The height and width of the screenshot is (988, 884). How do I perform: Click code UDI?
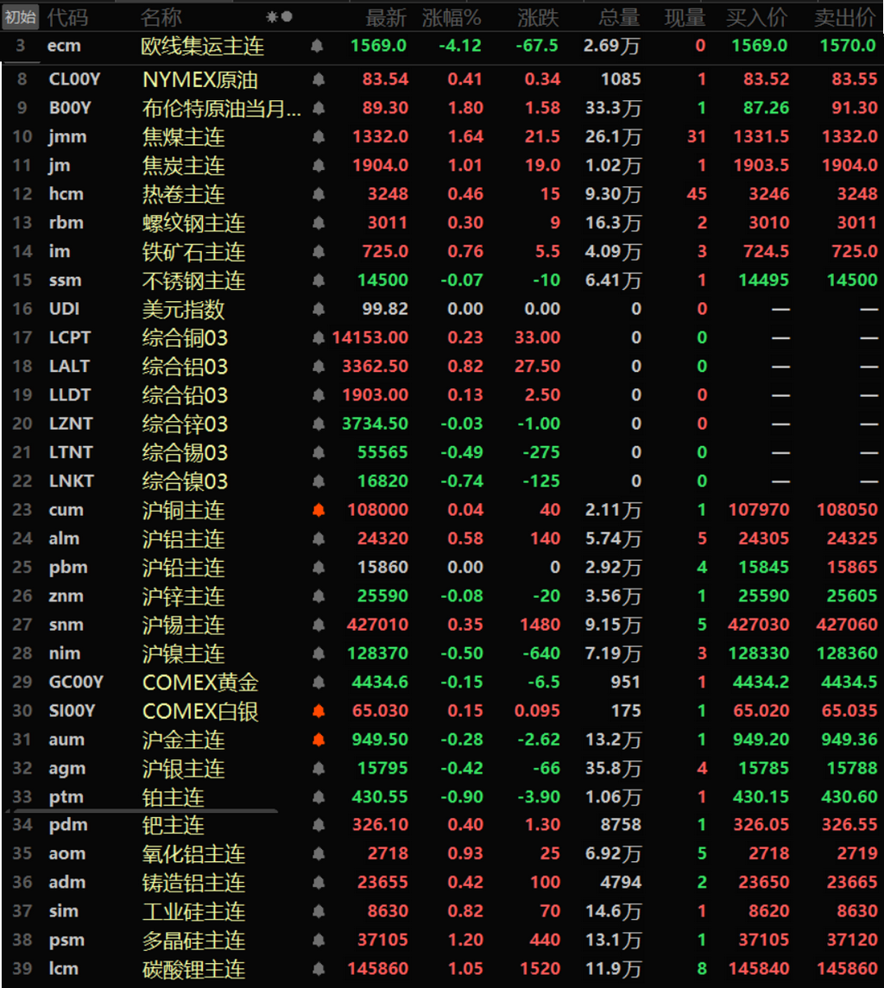(64, 309)
